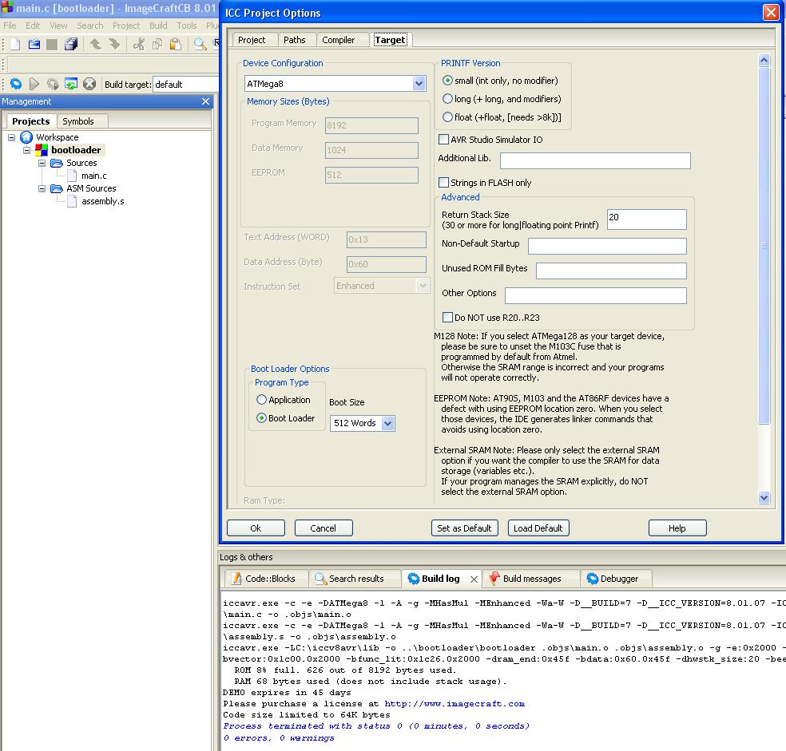Click the Redo toolbar icon
This screenshot has width=786, height=751.
point(114,44)
